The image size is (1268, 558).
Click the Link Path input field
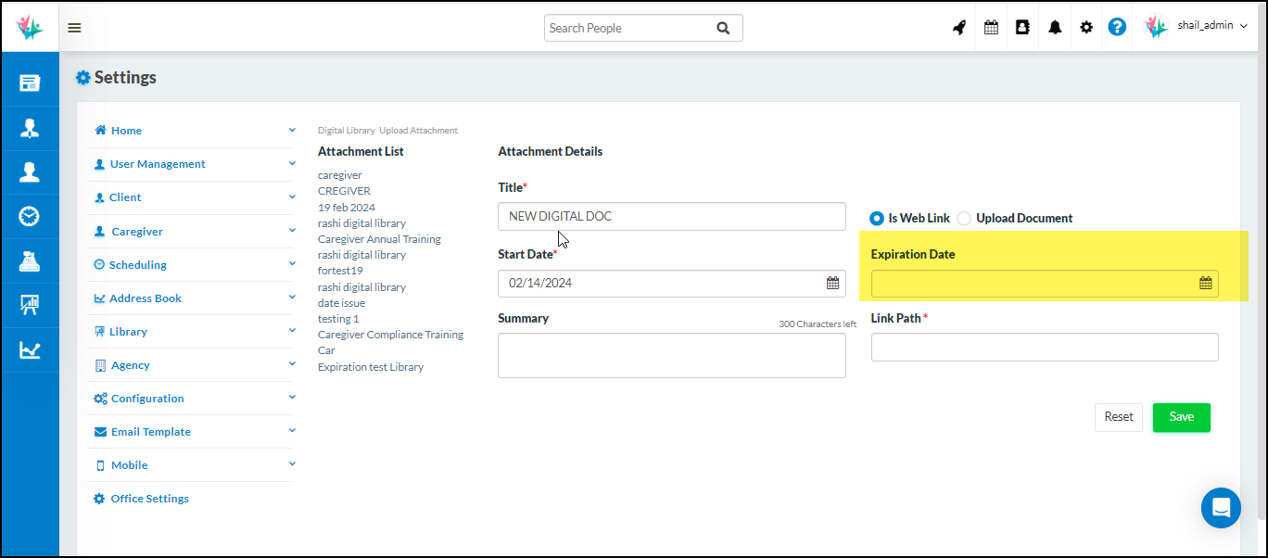(x=1044, y=348)
